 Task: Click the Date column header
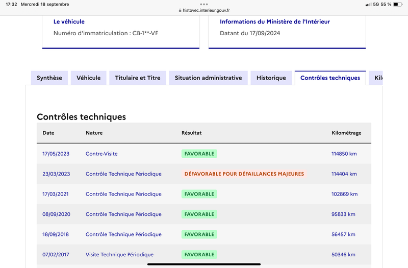click(x=48, y=133)
